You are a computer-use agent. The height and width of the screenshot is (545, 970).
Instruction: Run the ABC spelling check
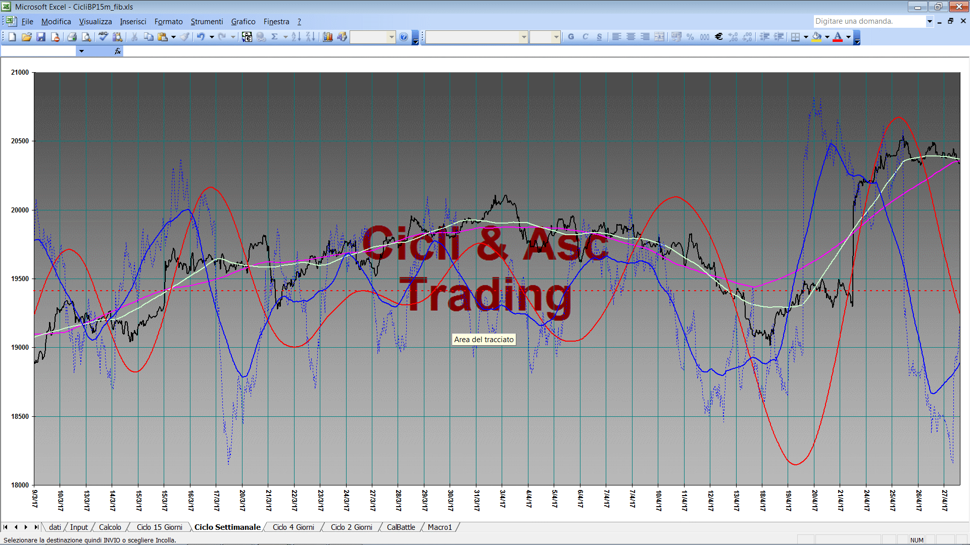103,37
